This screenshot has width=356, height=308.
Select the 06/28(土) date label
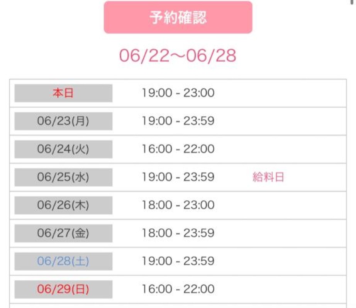tap(63, 261)
